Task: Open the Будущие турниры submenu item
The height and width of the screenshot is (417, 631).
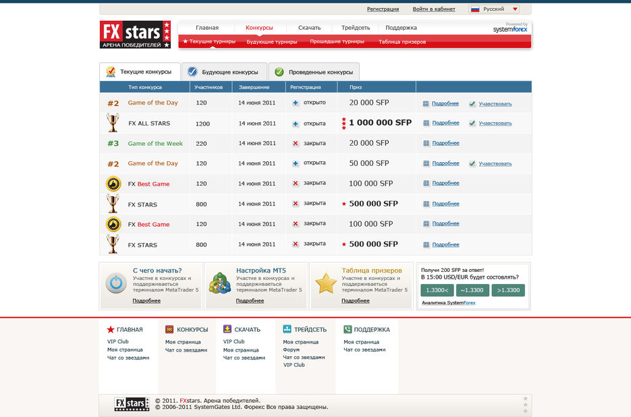Action: (272, 42)
